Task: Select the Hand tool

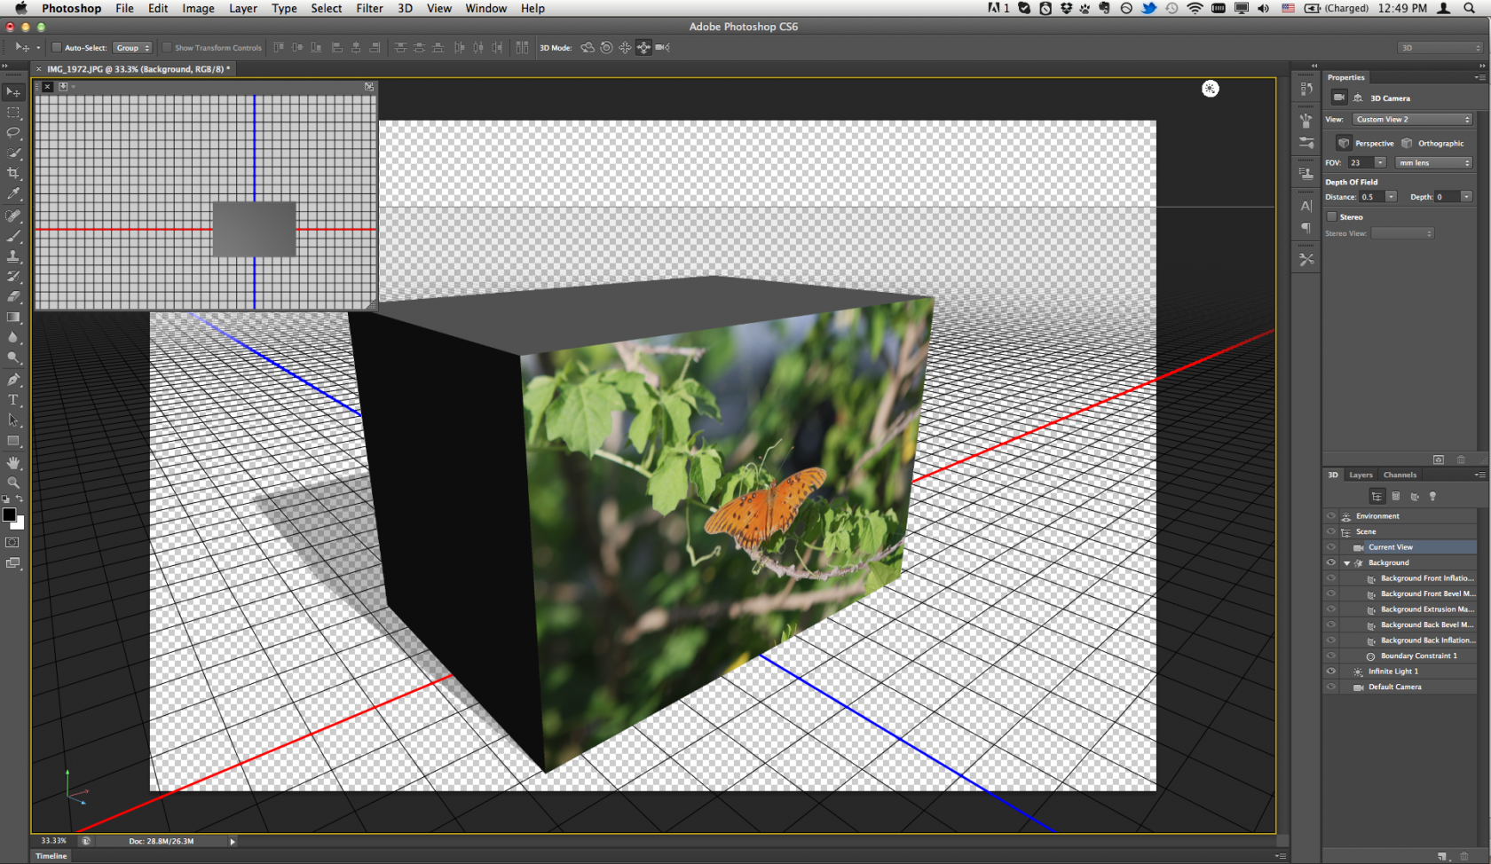Action: 13,462
